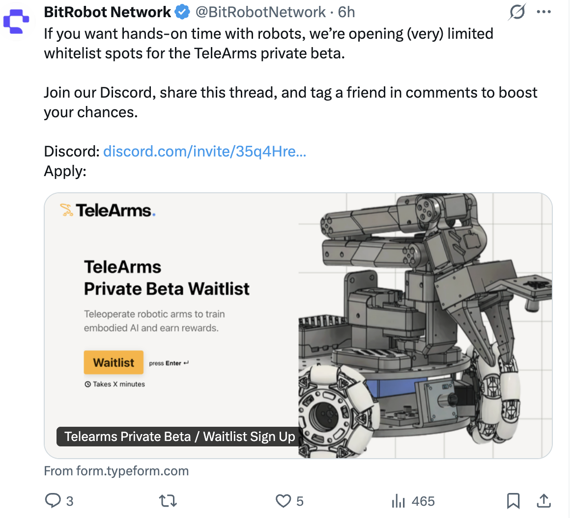Open the three-dot more options menu
This screenshot has width=572, height=518.
pos(543,12)
